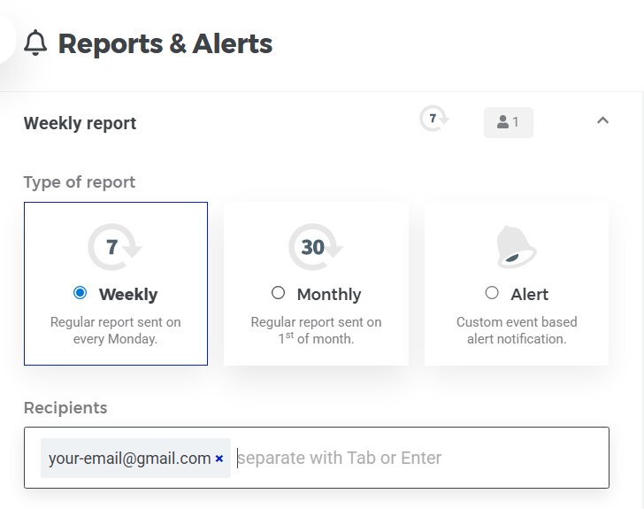Remove your-email@gmail.com recipient with x

click(219, 458)
